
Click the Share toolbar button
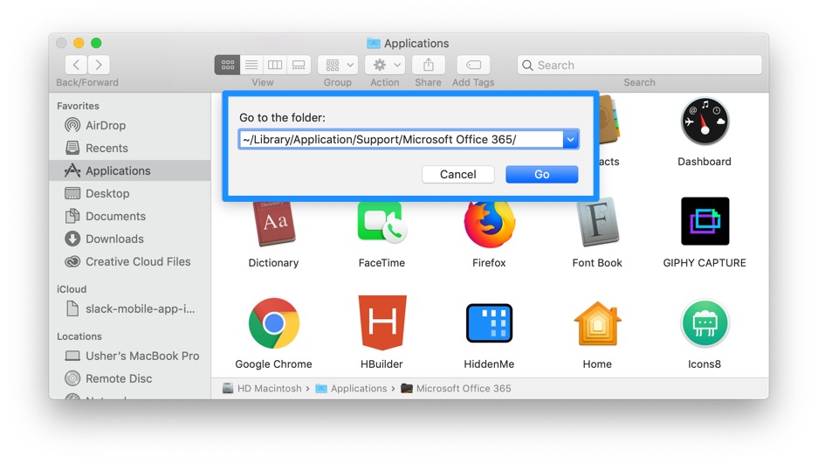click(429, 65)
